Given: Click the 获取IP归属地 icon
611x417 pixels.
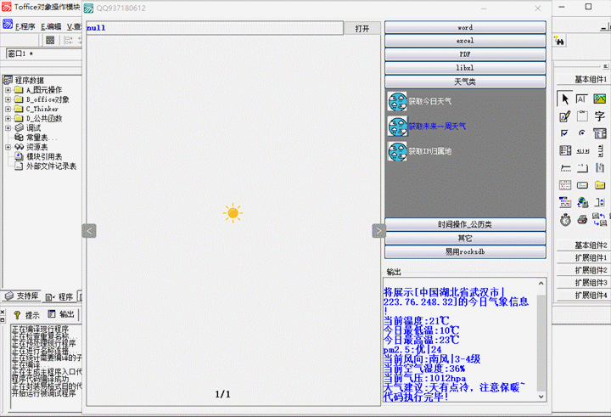Looking at the screenshot, I should [x=397, y=152].
